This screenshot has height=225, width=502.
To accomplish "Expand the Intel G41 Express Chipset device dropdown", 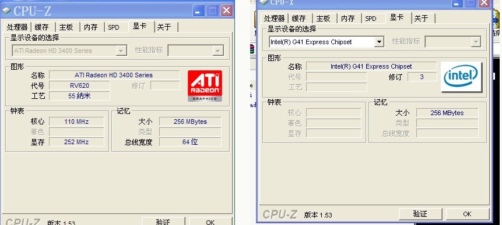I will tap(379, 42).
